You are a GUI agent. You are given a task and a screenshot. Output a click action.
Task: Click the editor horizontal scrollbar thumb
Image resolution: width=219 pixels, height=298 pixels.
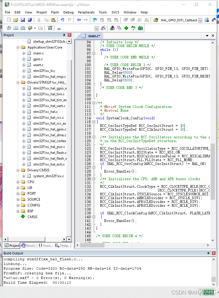click(x=92, y=245)
